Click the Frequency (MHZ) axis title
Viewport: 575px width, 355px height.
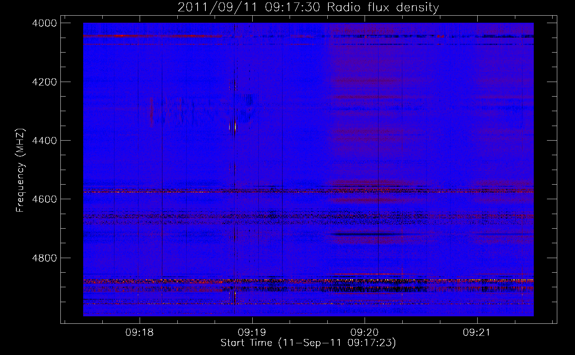click(20, 170)
